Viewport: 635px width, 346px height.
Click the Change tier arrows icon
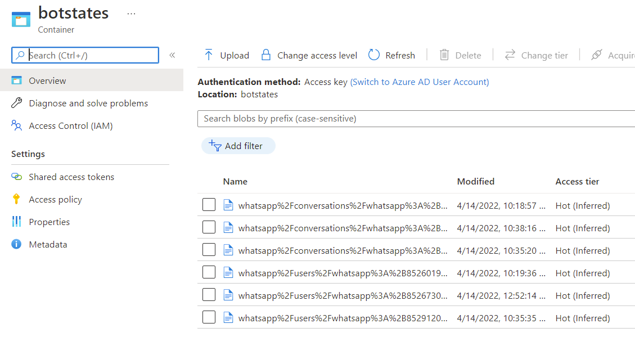(x=510, y=55)
